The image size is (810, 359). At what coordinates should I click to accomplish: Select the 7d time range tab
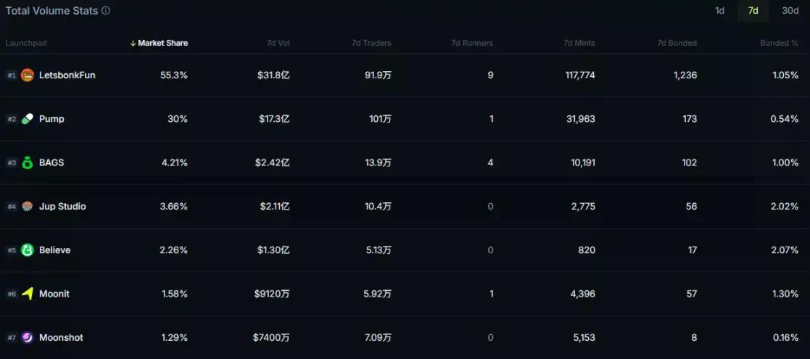click(753, 11)
